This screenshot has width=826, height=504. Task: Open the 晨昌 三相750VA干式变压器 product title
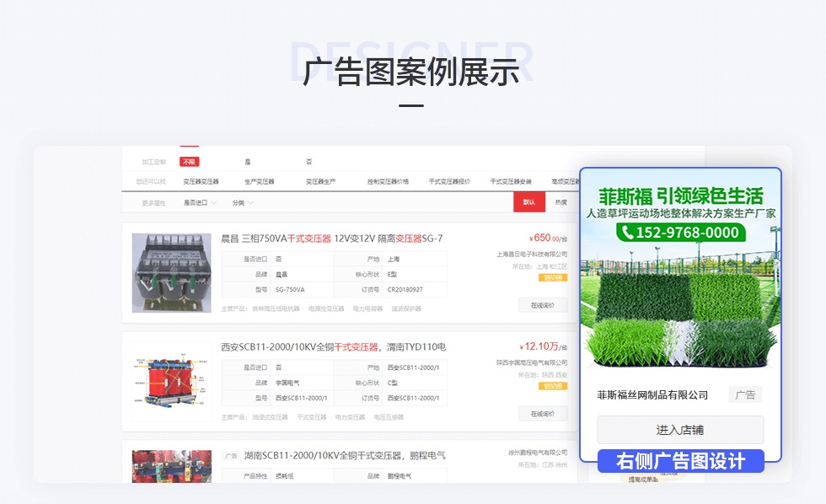(332, 239)
